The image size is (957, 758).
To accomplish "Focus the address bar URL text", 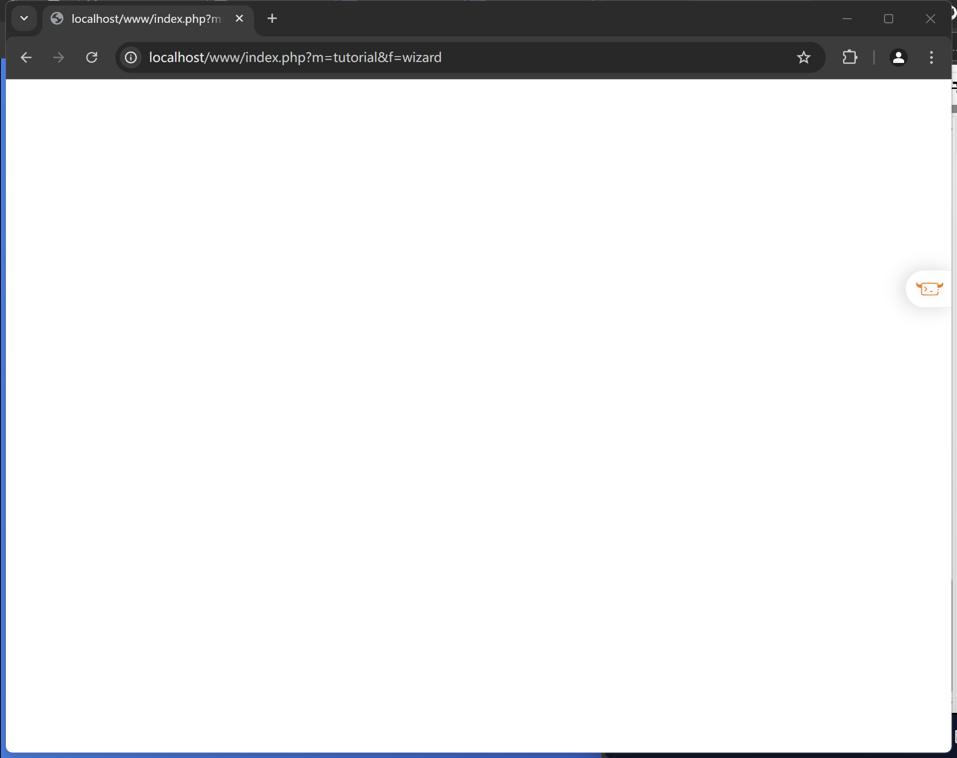I will (x=295, y=57).
